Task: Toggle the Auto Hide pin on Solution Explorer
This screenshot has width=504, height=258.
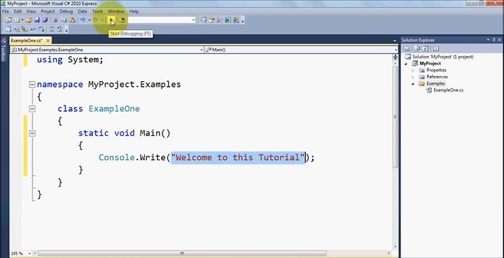Action: [493, 40]
